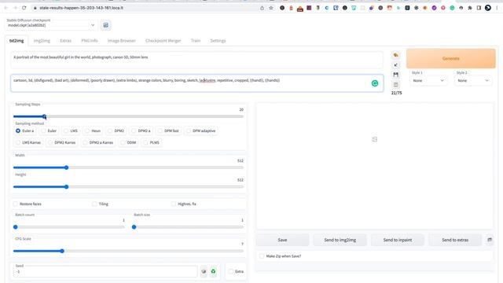Click Send to extras button
503x283 pixels.
pyautogui.click(x=455, y=240)
